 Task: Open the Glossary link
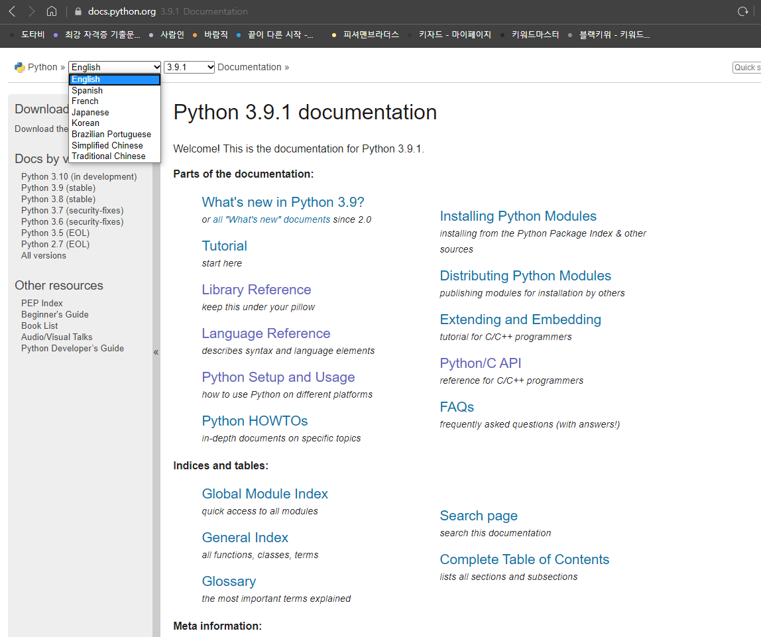[x=229, y=581]
